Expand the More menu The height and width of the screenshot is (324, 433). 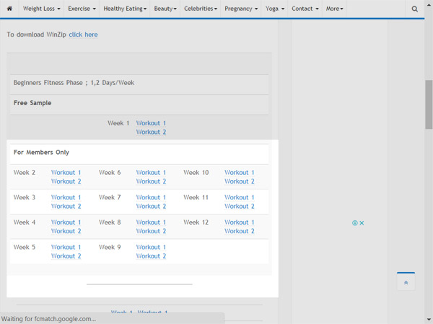click(334, 9)
